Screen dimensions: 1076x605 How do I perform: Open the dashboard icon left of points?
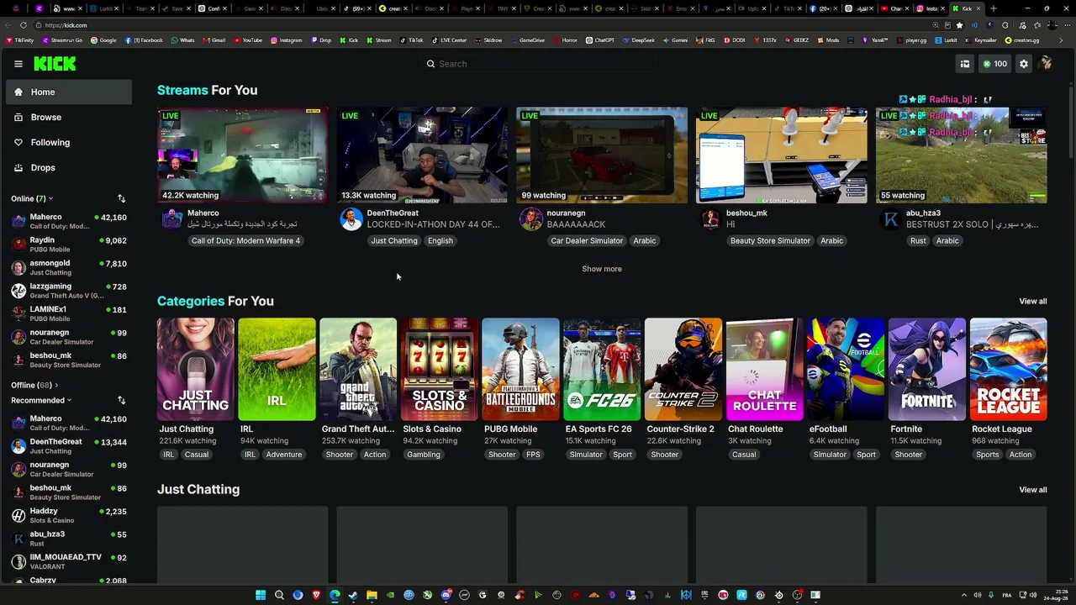tap(965, 64)
